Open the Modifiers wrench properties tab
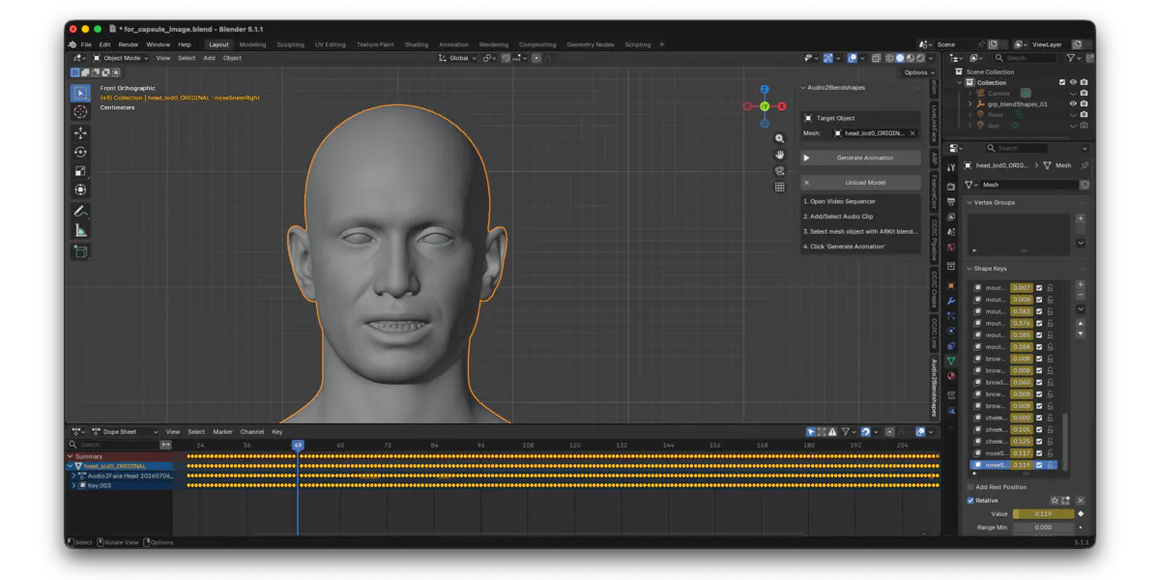 coord(951,301)
